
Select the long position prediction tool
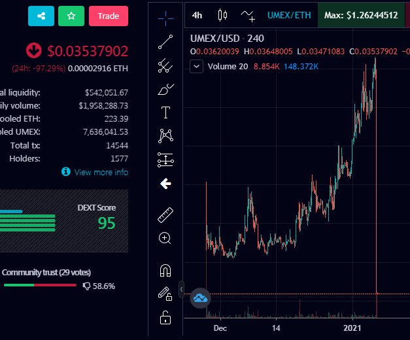pyautogui.click(x=165, y=160)
